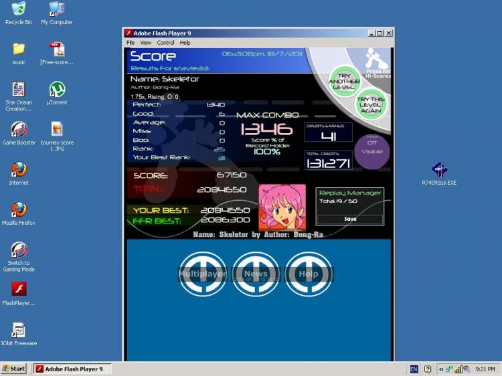This screenshot has height=376, width=502.
Task: Open the Windows Start menu
Action: point(13,369)
